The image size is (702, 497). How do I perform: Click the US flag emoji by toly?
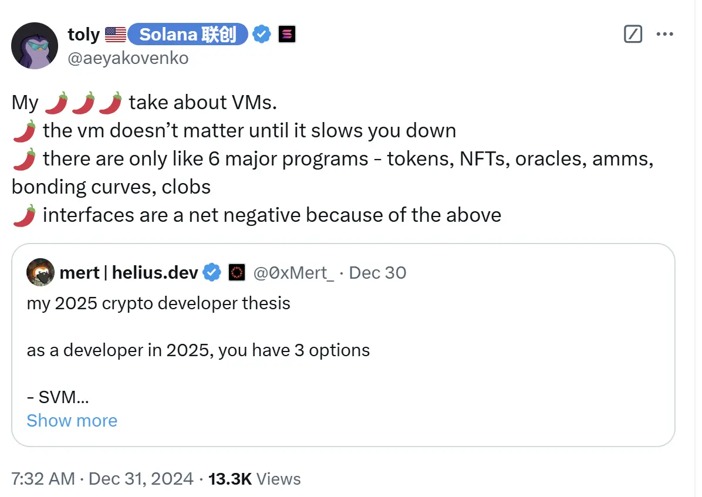pos(116,35)
